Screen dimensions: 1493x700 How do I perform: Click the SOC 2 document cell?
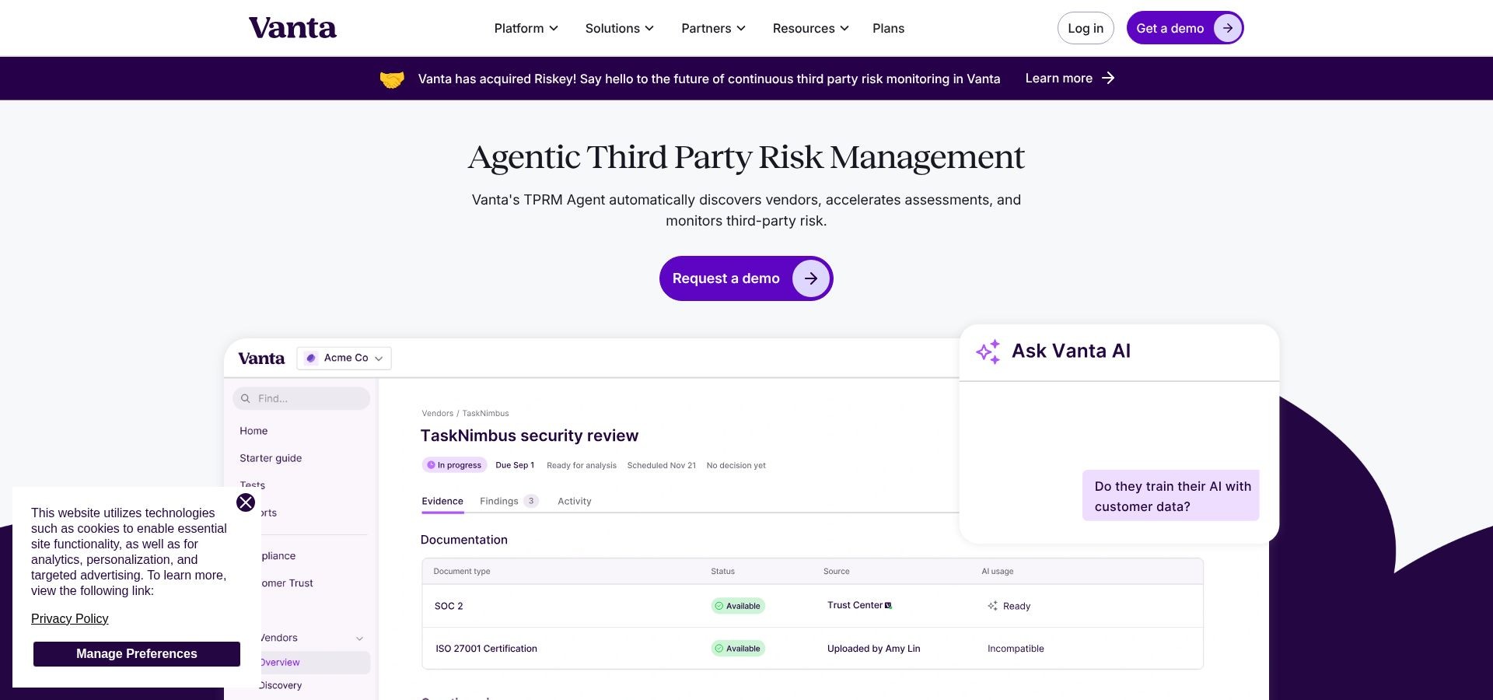[x=449, y=606]
